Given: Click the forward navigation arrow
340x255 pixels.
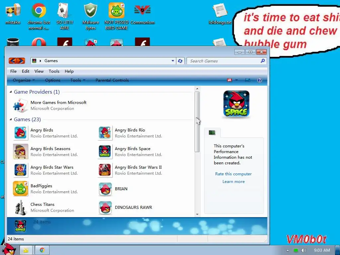Looking at the screenshot, I should (21, 61).
